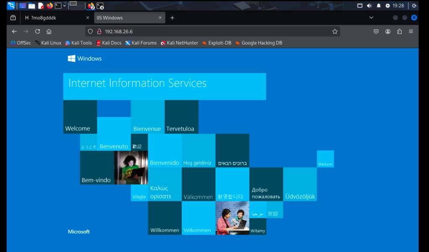This screenshot has height=252, width=429.
Task: Open a new tab with the plus button
Action: pos(173,18)
